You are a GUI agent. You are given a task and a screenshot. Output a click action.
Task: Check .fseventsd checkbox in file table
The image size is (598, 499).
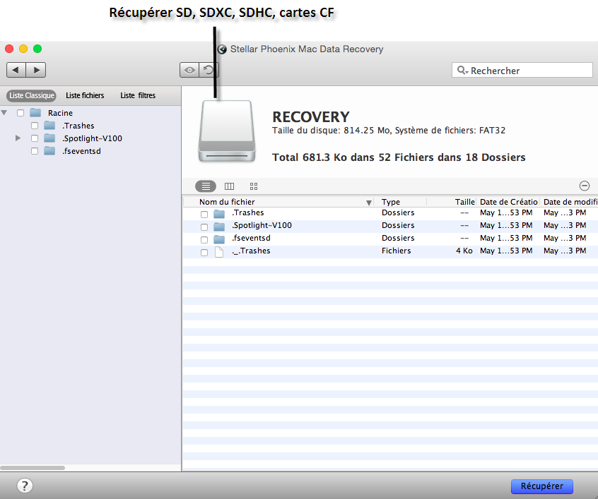point(204,239)
